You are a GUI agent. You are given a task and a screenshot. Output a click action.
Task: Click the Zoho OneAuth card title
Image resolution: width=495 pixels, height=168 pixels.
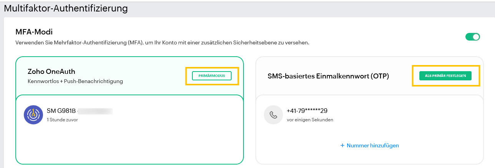pyautogui.click(x=51, y=72)
